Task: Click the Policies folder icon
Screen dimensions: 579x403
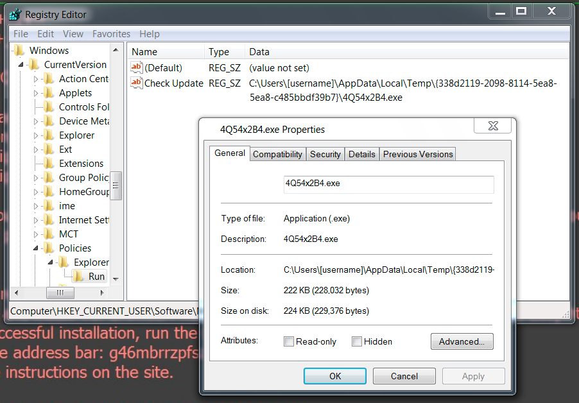Action: coord(49,248)
